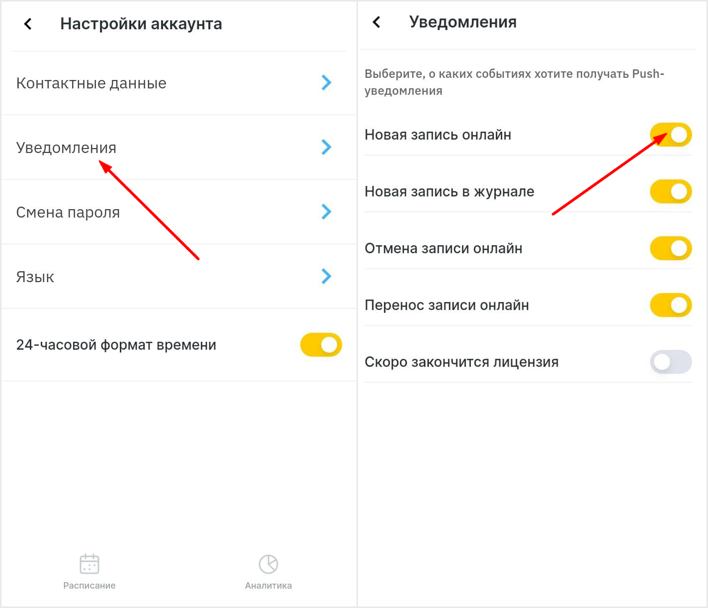Image resolution: width=708 pixels, height=608 pixels.
Task: Open Уведомления settings entry
Action: tap(178, 148)
